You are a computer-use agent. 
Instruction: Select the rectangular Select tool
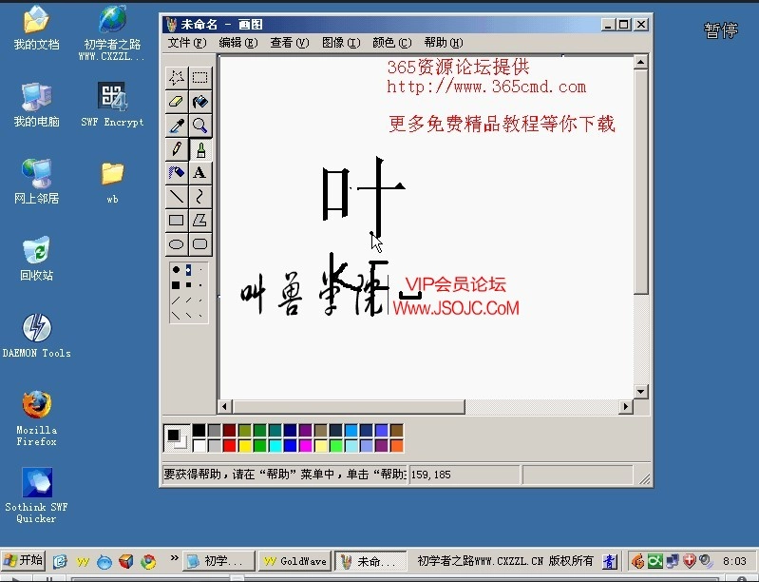pos(199,78)
